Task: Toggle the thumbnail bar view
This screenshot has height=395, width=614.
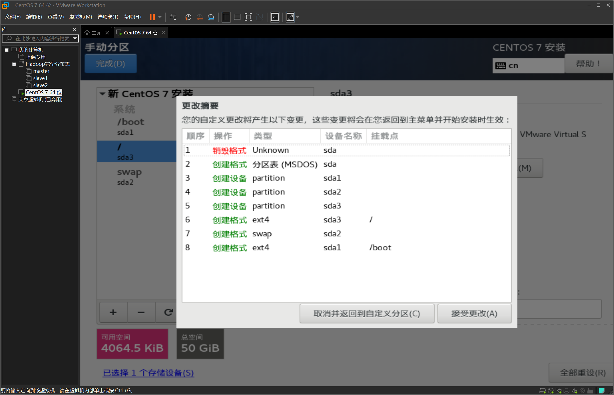Action: 237,17
